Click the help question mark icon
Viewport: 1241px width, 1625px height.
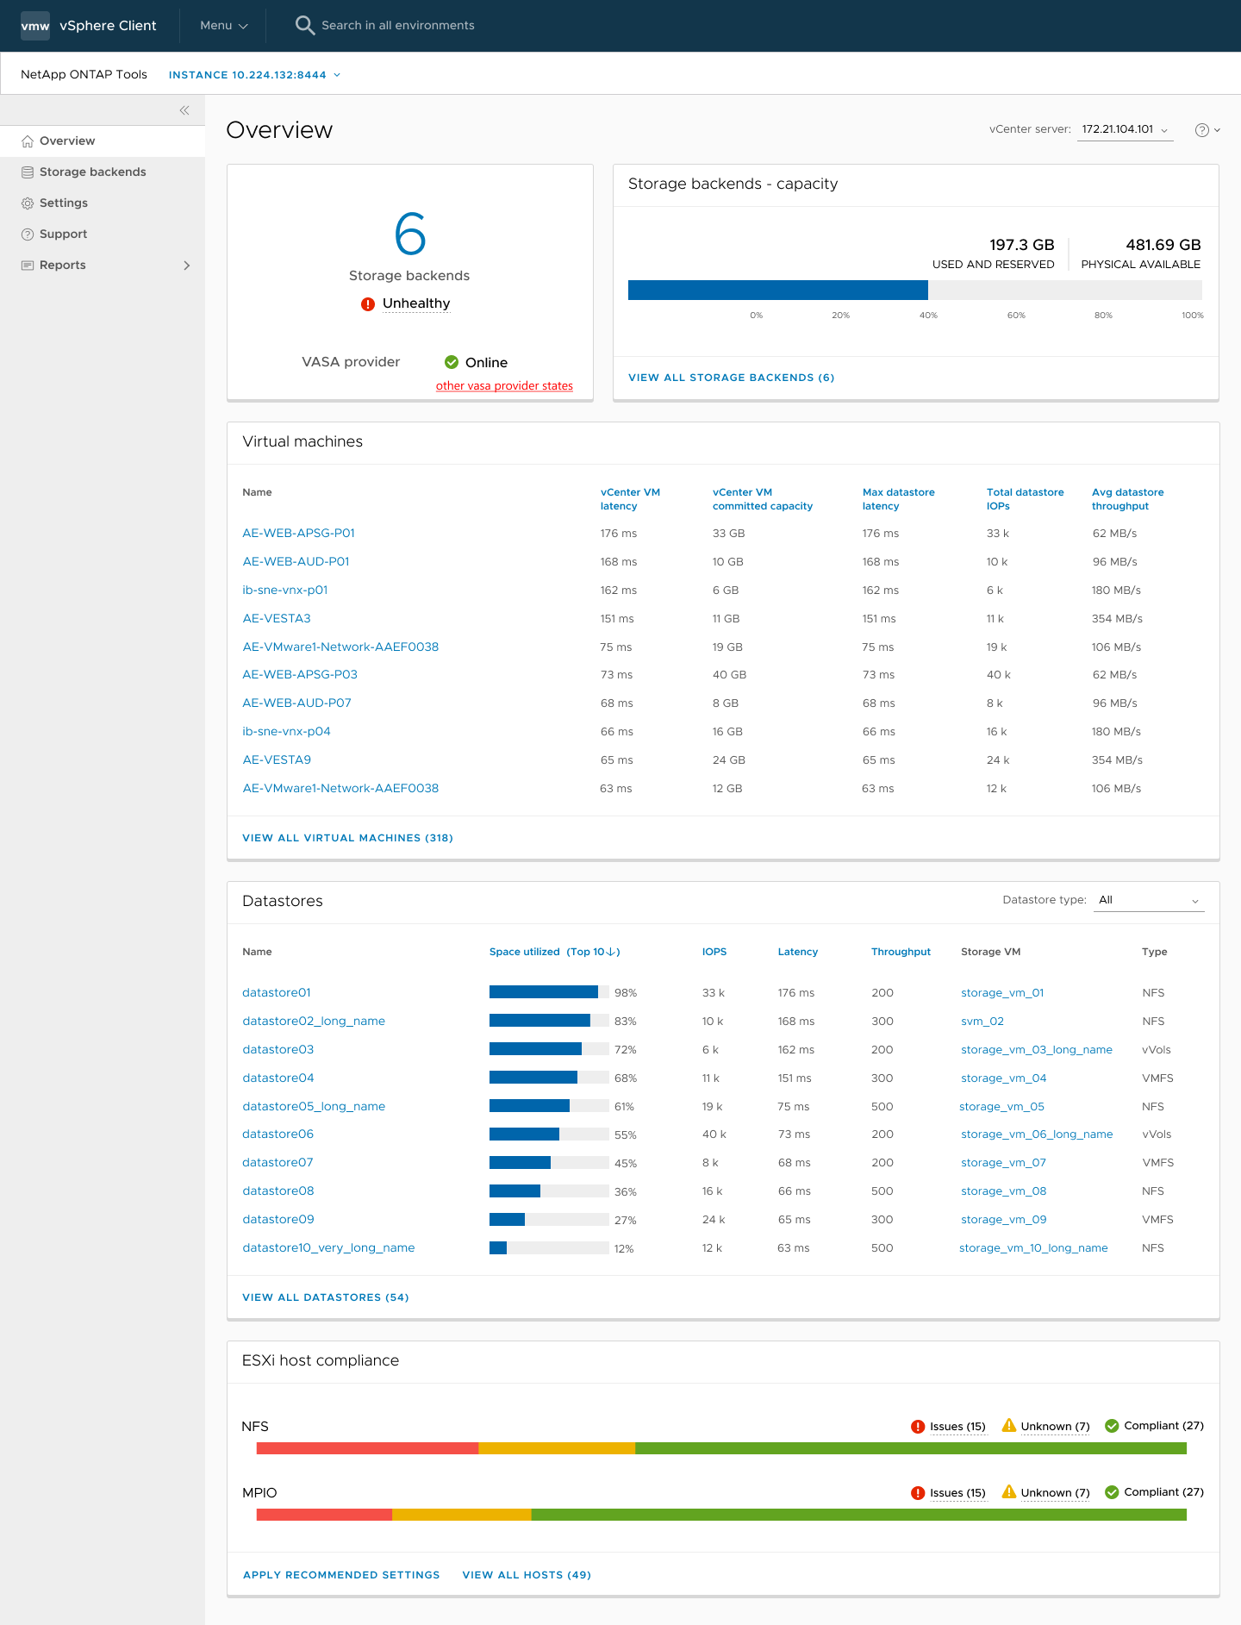tap(1201, 130)
